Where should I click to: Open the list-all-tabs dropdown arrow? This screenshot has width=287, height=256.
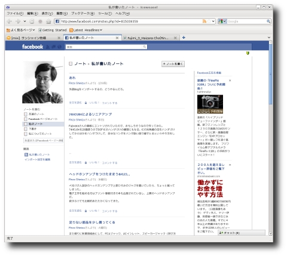tap(269, 38)
